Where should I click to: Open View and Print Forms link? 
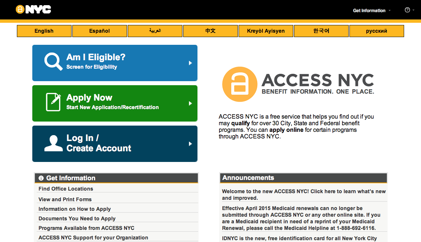65,199
